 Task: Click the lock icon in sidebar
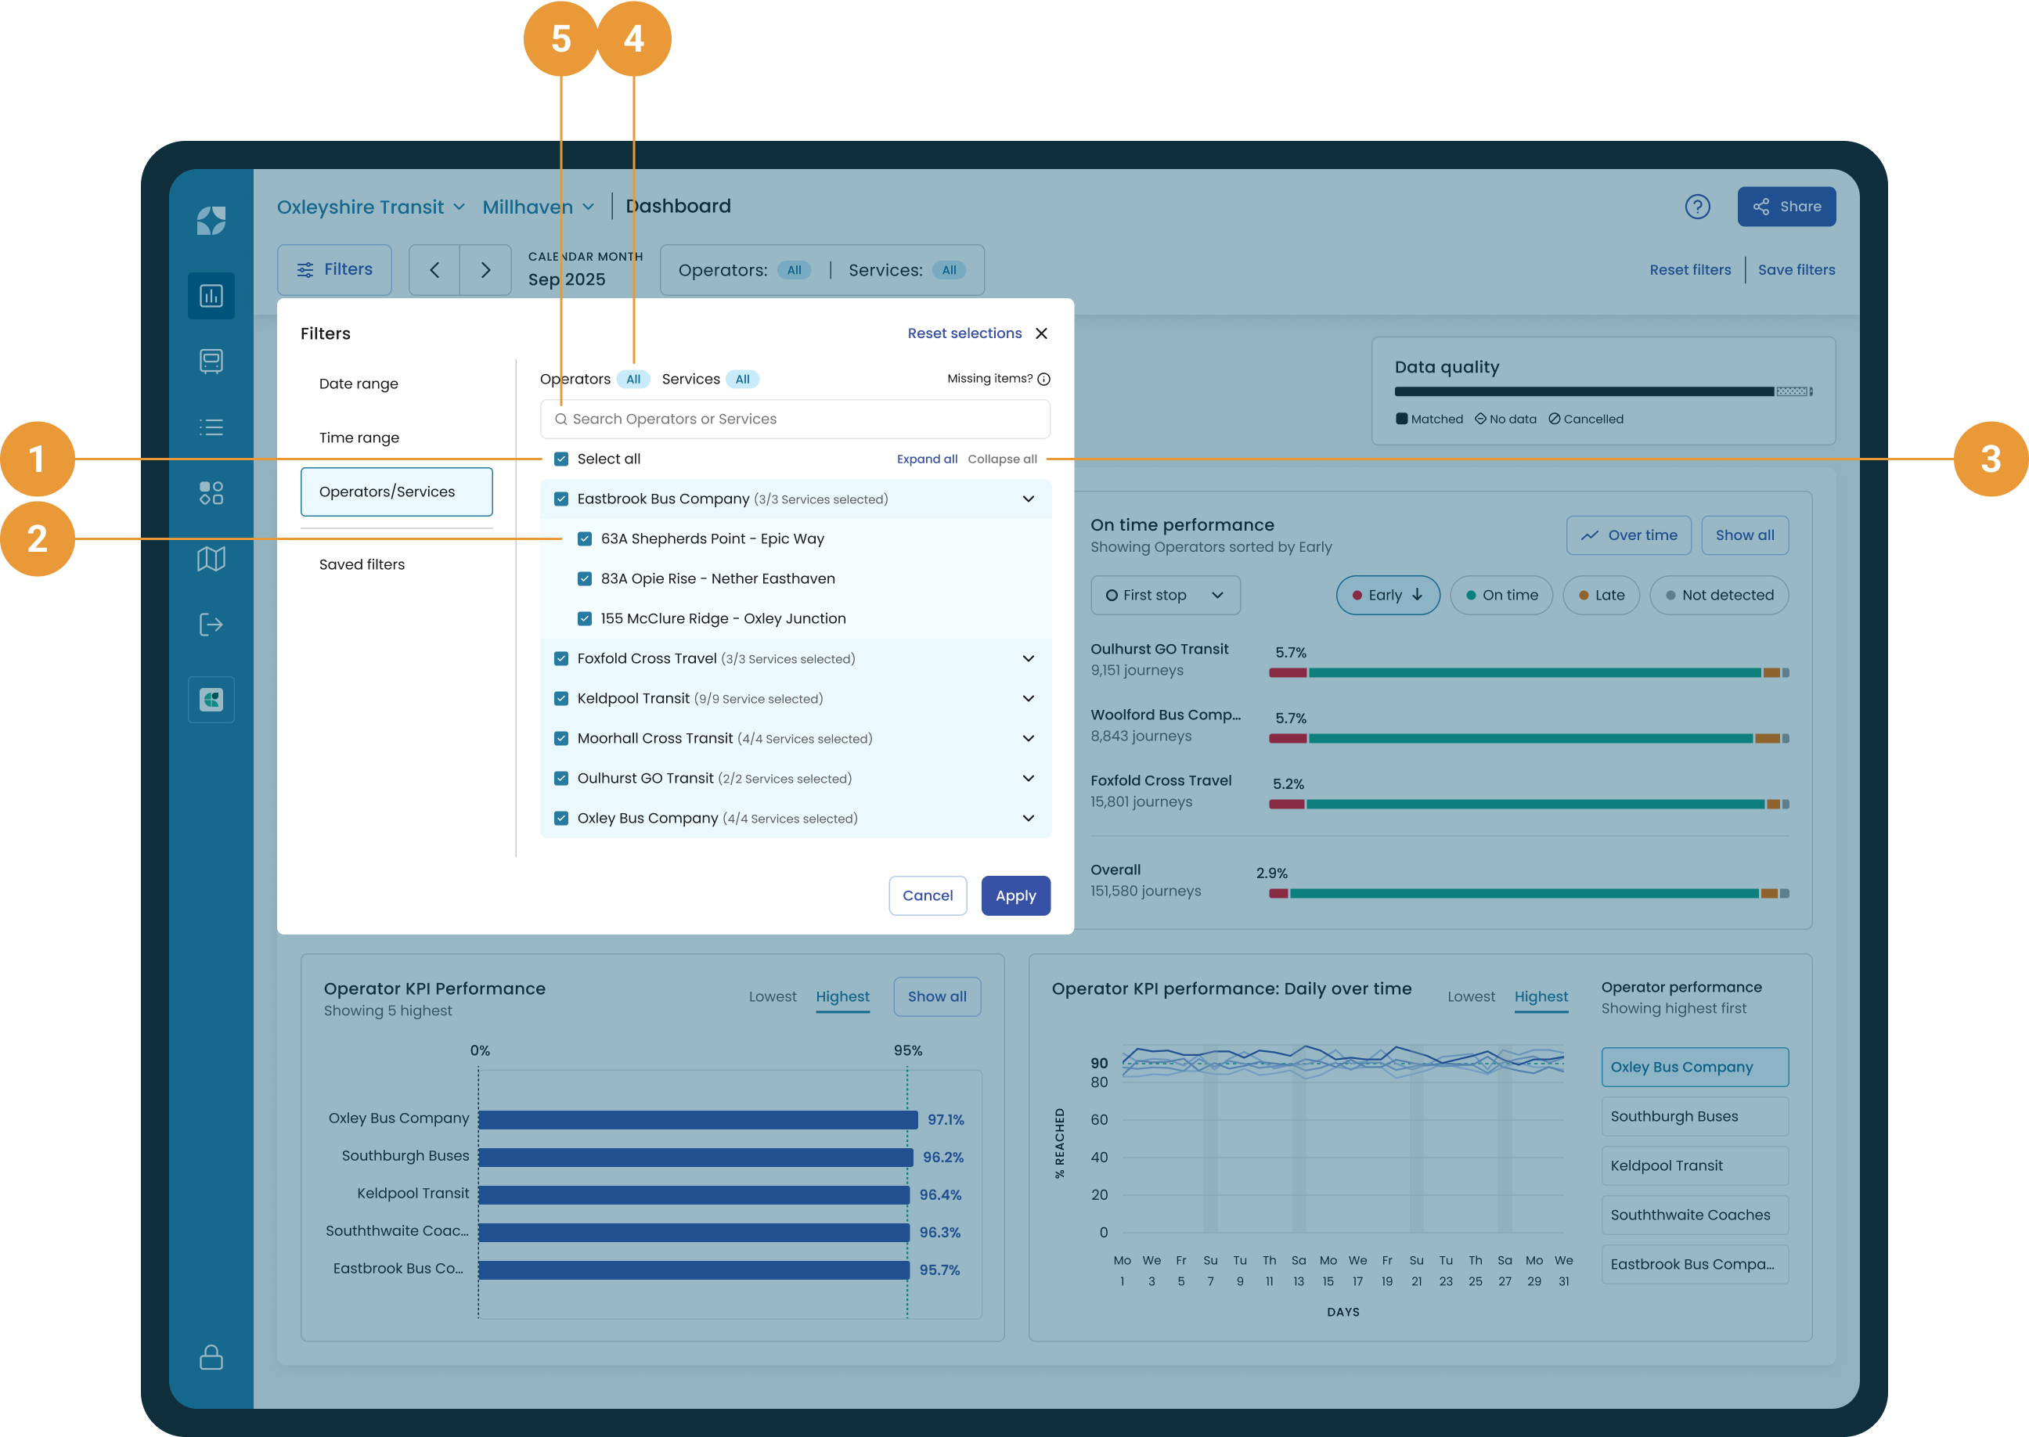(x=211, y=1357)
